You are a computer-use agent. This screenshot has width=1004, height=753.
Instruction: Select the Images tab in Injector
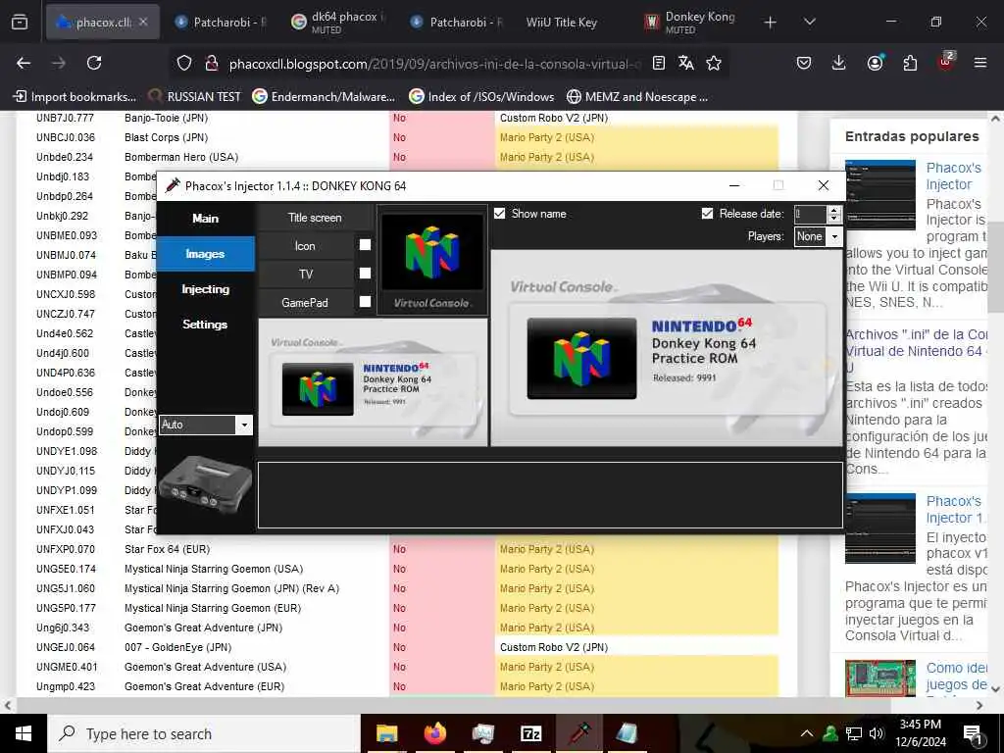coord(206,254)
